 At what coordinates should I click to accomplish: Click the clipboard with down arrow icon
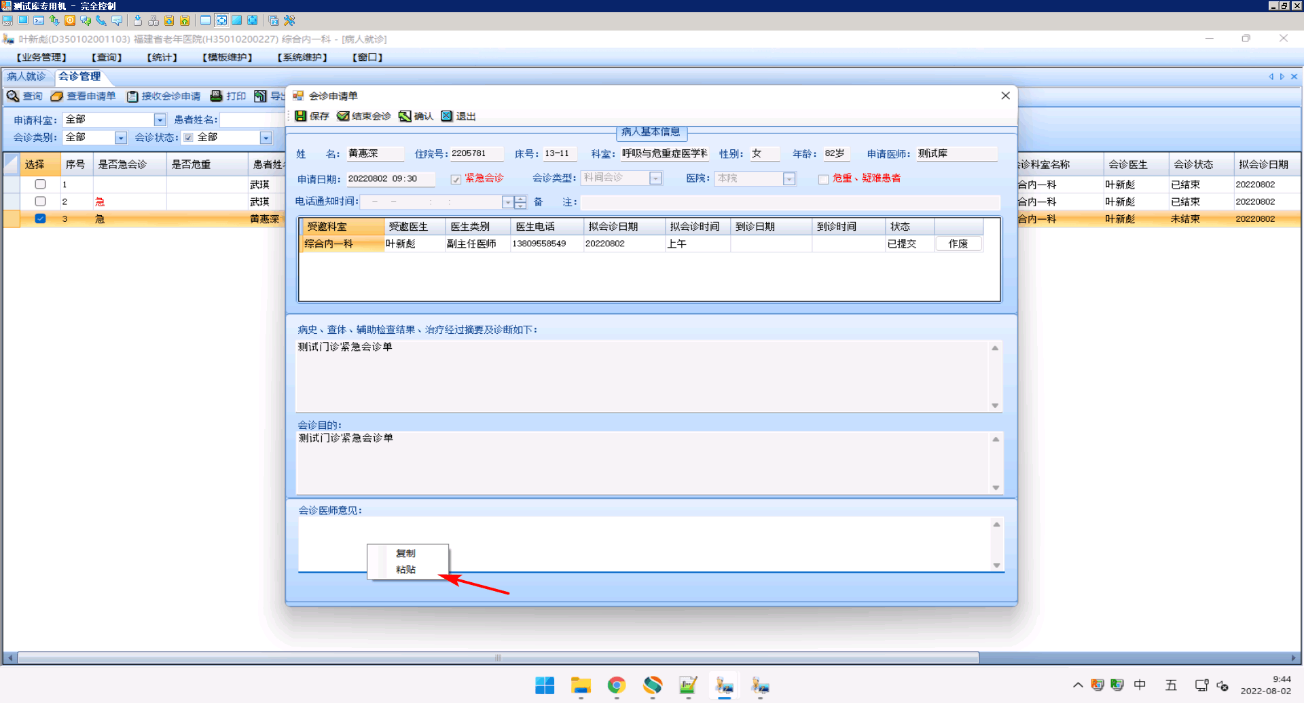coord(169,20)
